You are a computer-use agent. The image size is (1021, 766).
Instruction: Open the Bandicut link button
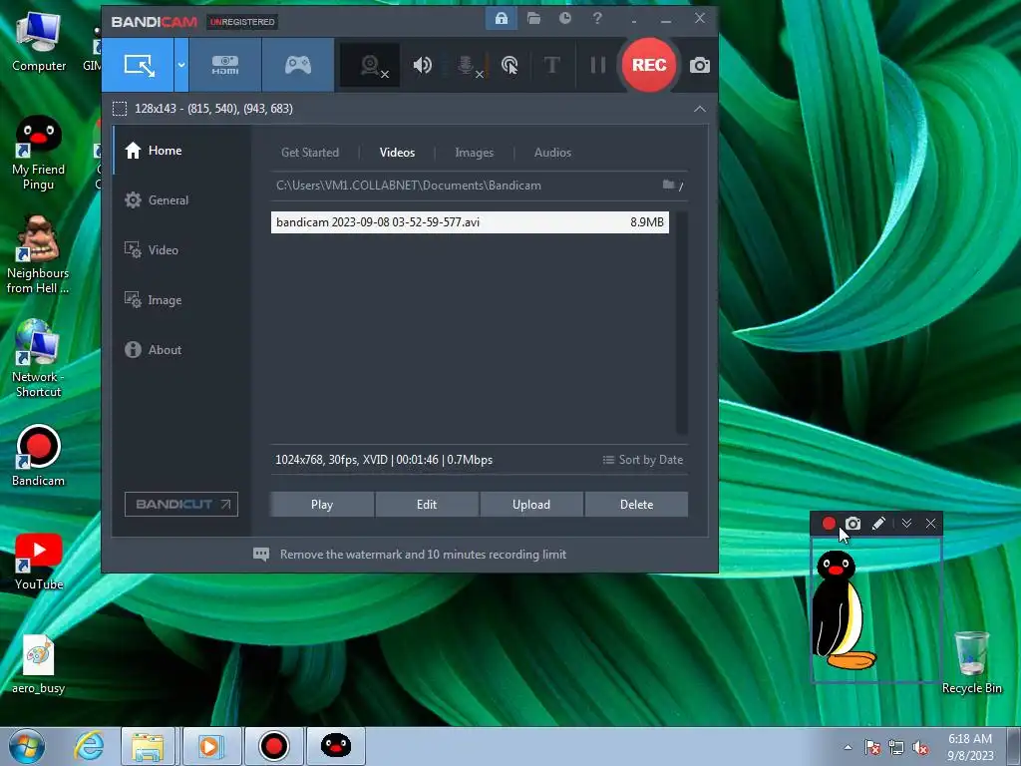(x=181, y=504)
